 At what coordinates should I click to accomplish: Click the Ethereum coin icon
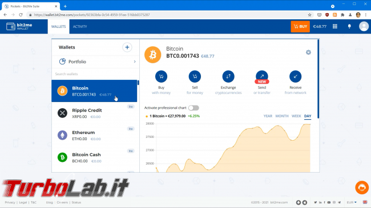(62, 135)
